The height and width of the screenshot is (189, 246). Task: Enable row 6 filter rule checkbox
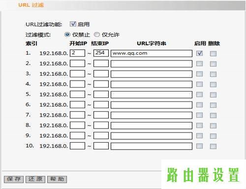coord(199,105)
